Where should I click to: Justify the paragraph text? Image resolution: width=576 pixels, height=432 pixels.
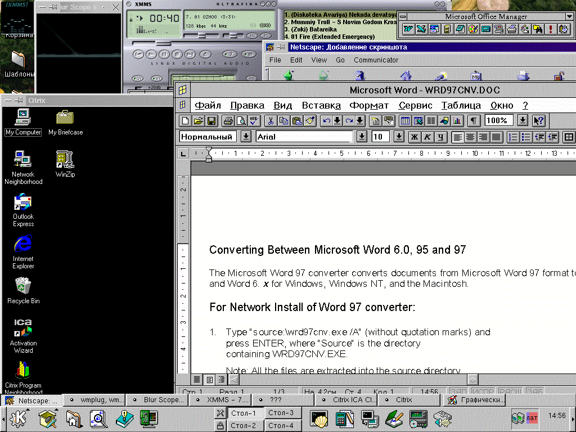point(496,137)
